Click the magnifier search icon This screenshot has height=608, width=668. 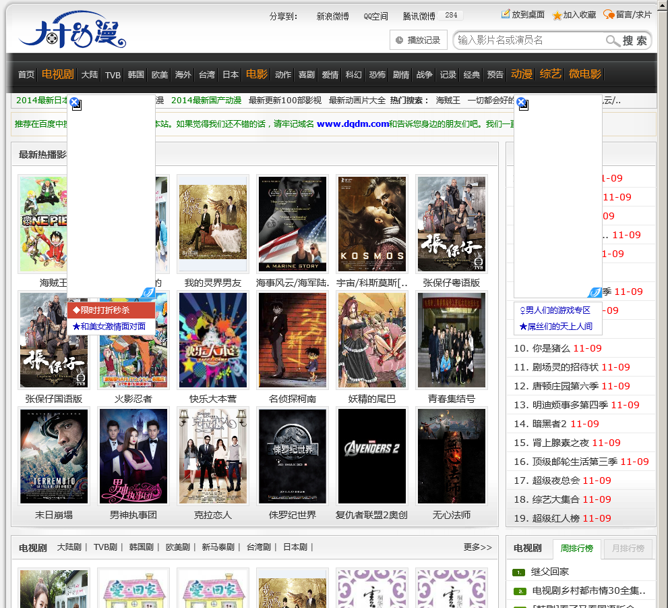[x=613, y=40]
